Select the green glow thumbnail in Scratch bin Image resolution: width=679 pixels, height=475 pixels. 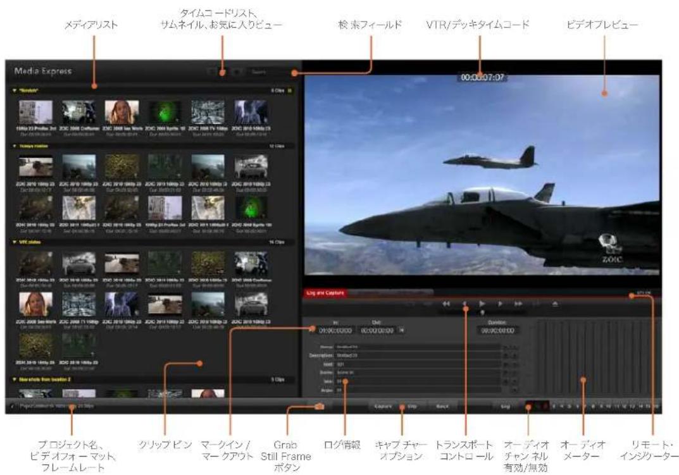(165, 112)
